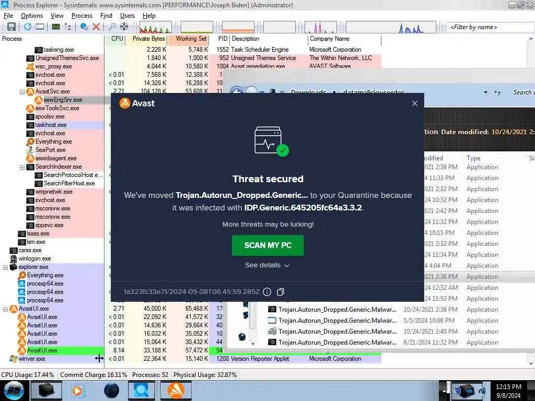Viewport: 535px width, 401px height.
Task: Click the info icon beside the Avast event ID
Action: tap(267, 292)
